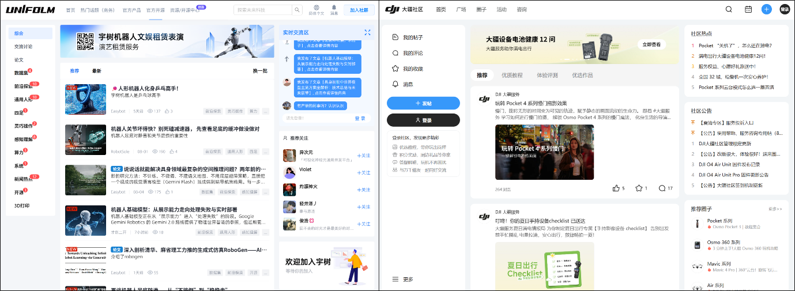Follow user 异次元
The image size is (795, 291).
pyautogui.click(x=364, y=156)
